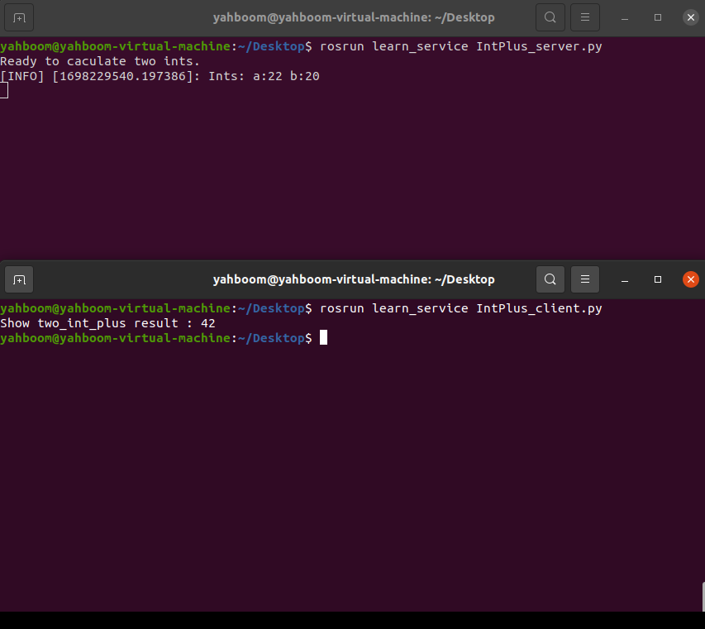705x629 pixels.
Task: Open search in the server terminal window
Action: pyautogui.click(x=550, y=17)
